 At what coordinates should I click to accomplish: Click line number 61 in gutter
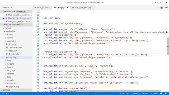coord(37,55)
